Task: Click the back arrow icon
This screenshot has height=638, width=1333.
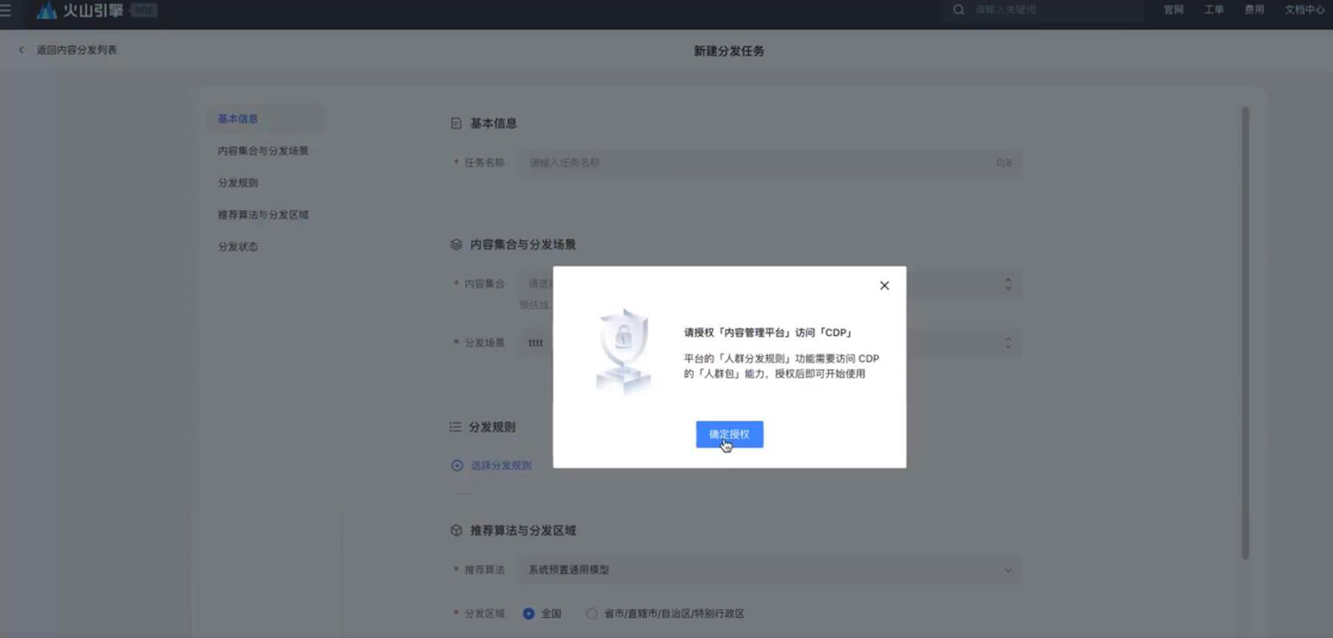Action: click(21, 50)
